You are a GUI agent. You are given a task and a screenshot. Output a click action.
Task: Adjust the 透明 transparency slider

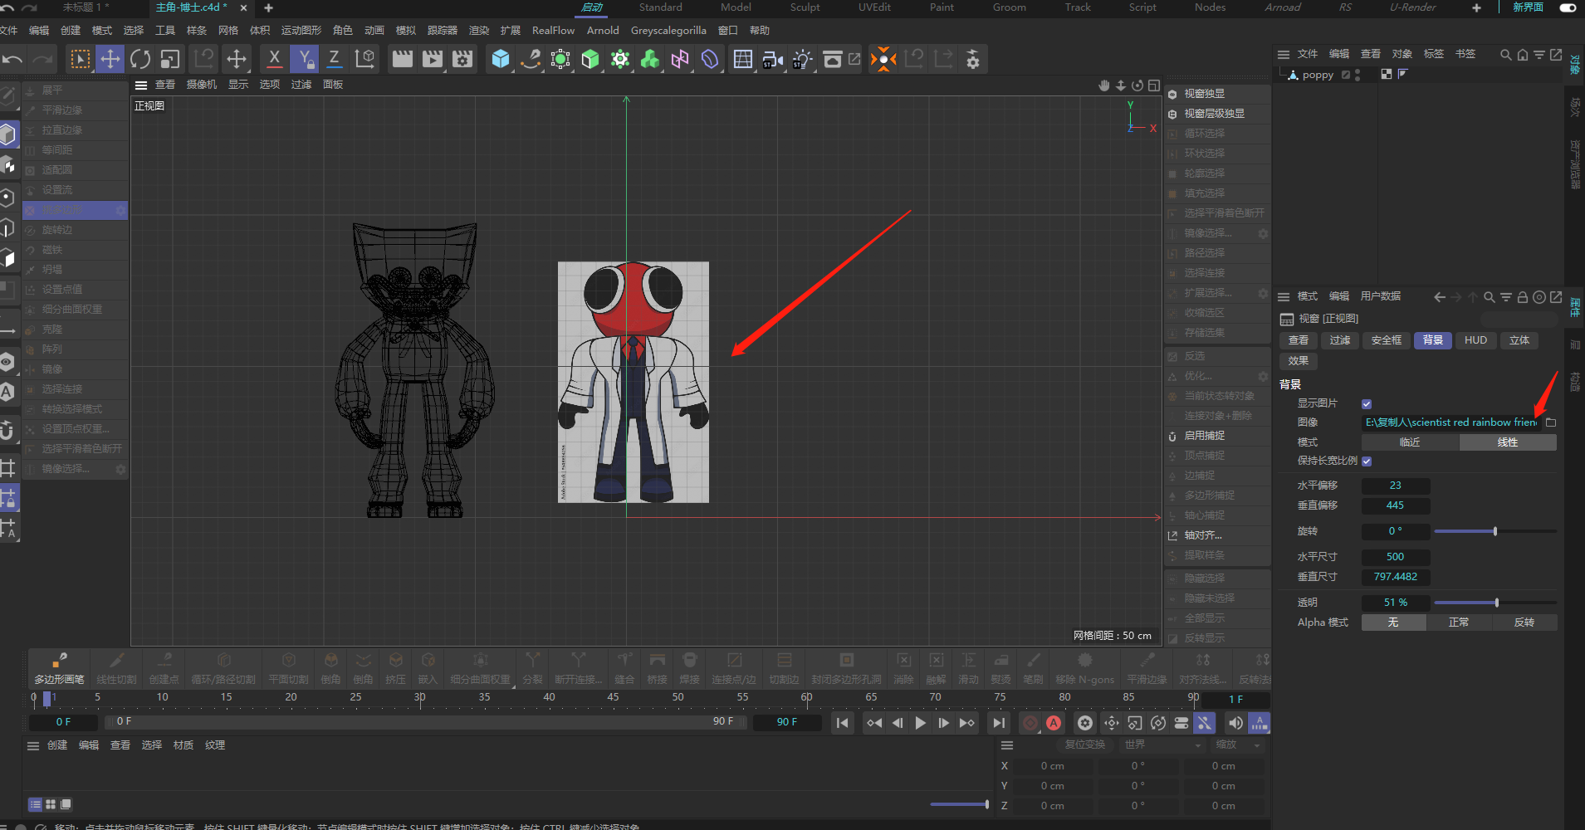pos(1496,603)
